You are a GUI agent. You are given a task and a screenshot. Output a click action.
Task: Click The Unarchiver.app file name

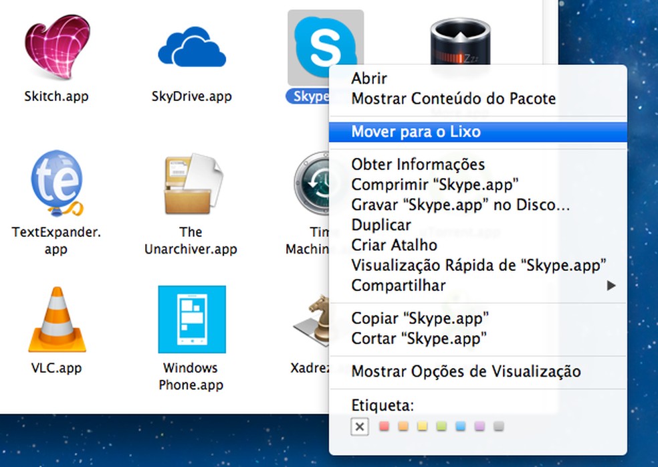pos(191,240)
